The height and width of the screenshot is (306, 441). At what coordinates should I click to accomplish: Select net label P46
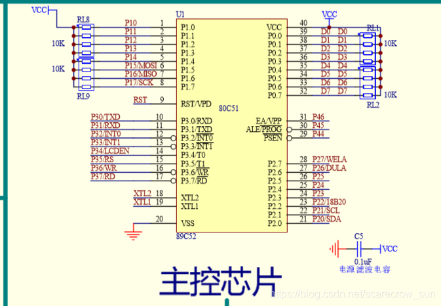point(318,117)
